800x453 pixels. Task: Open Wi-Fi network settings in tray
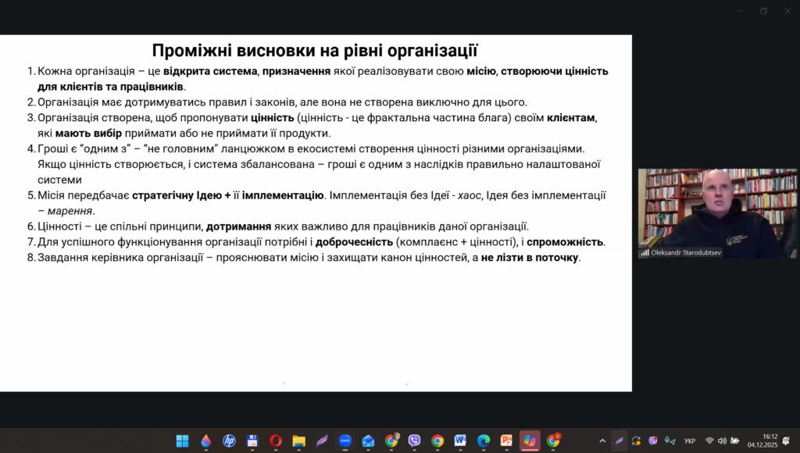pos(709,441)
